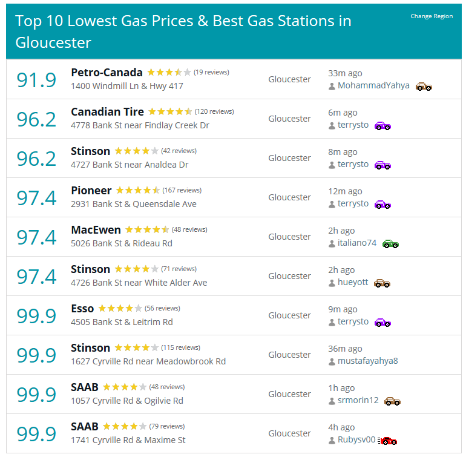Click the red speeding car icon beside Rubysv00

click(387, 441)
